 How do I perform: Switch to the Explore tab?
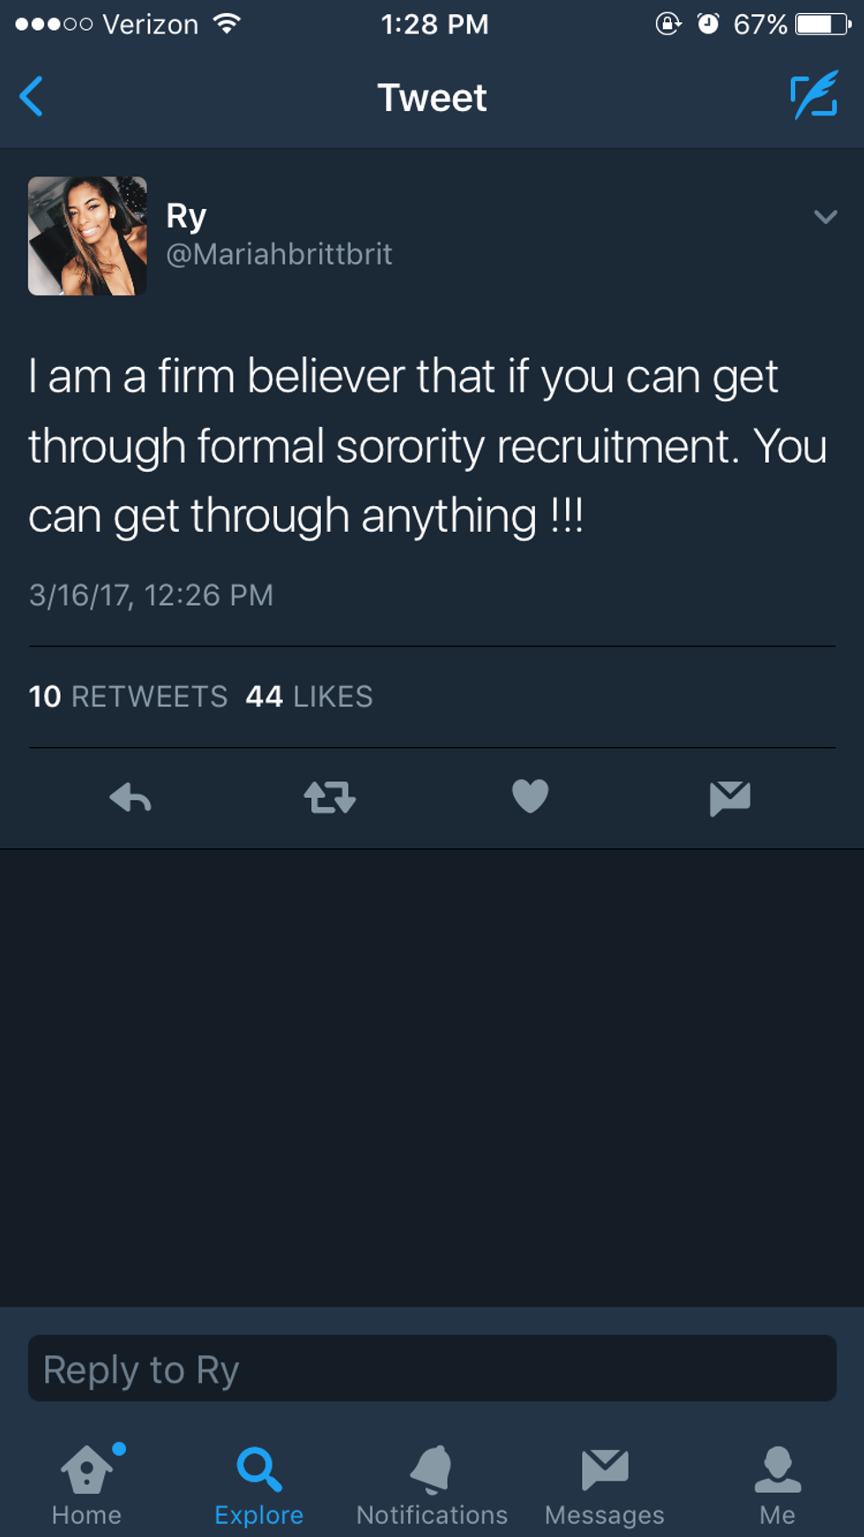tap(259, 1486)
